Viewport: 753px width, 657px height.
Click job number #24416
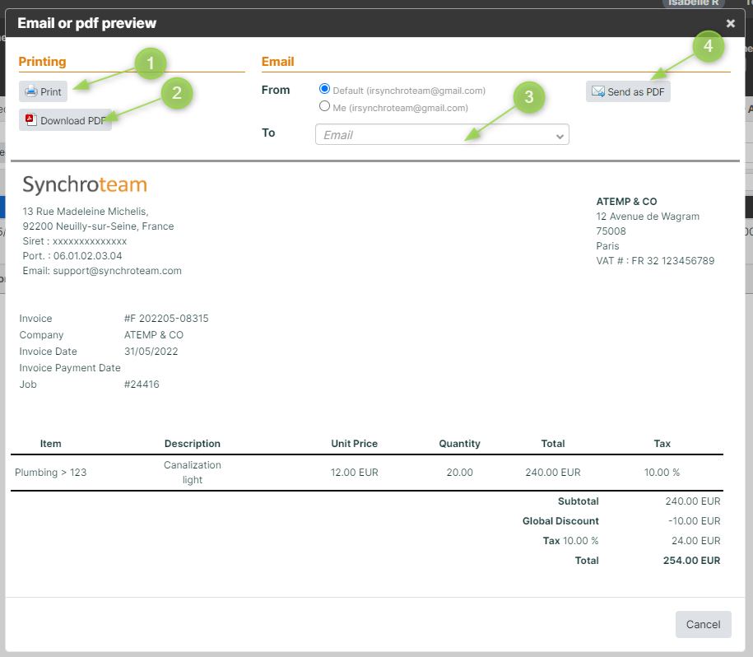click(x=142, y=384)
